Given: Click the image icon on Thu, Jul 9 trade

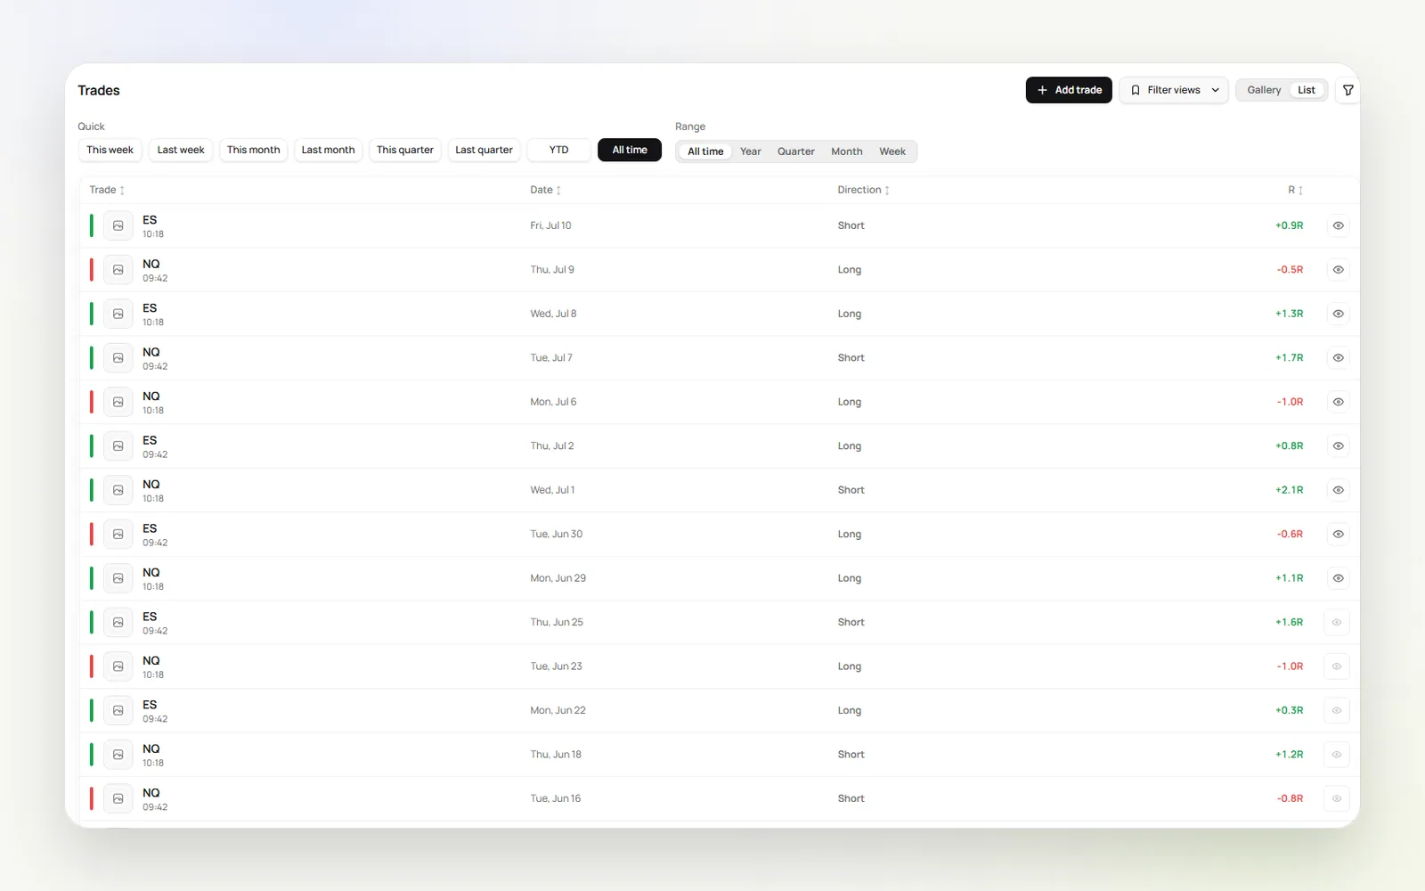Looking at the screenshot, I should [118, 270].
